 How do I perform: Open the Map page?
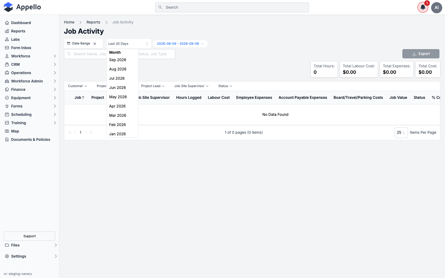coord(15,131)
